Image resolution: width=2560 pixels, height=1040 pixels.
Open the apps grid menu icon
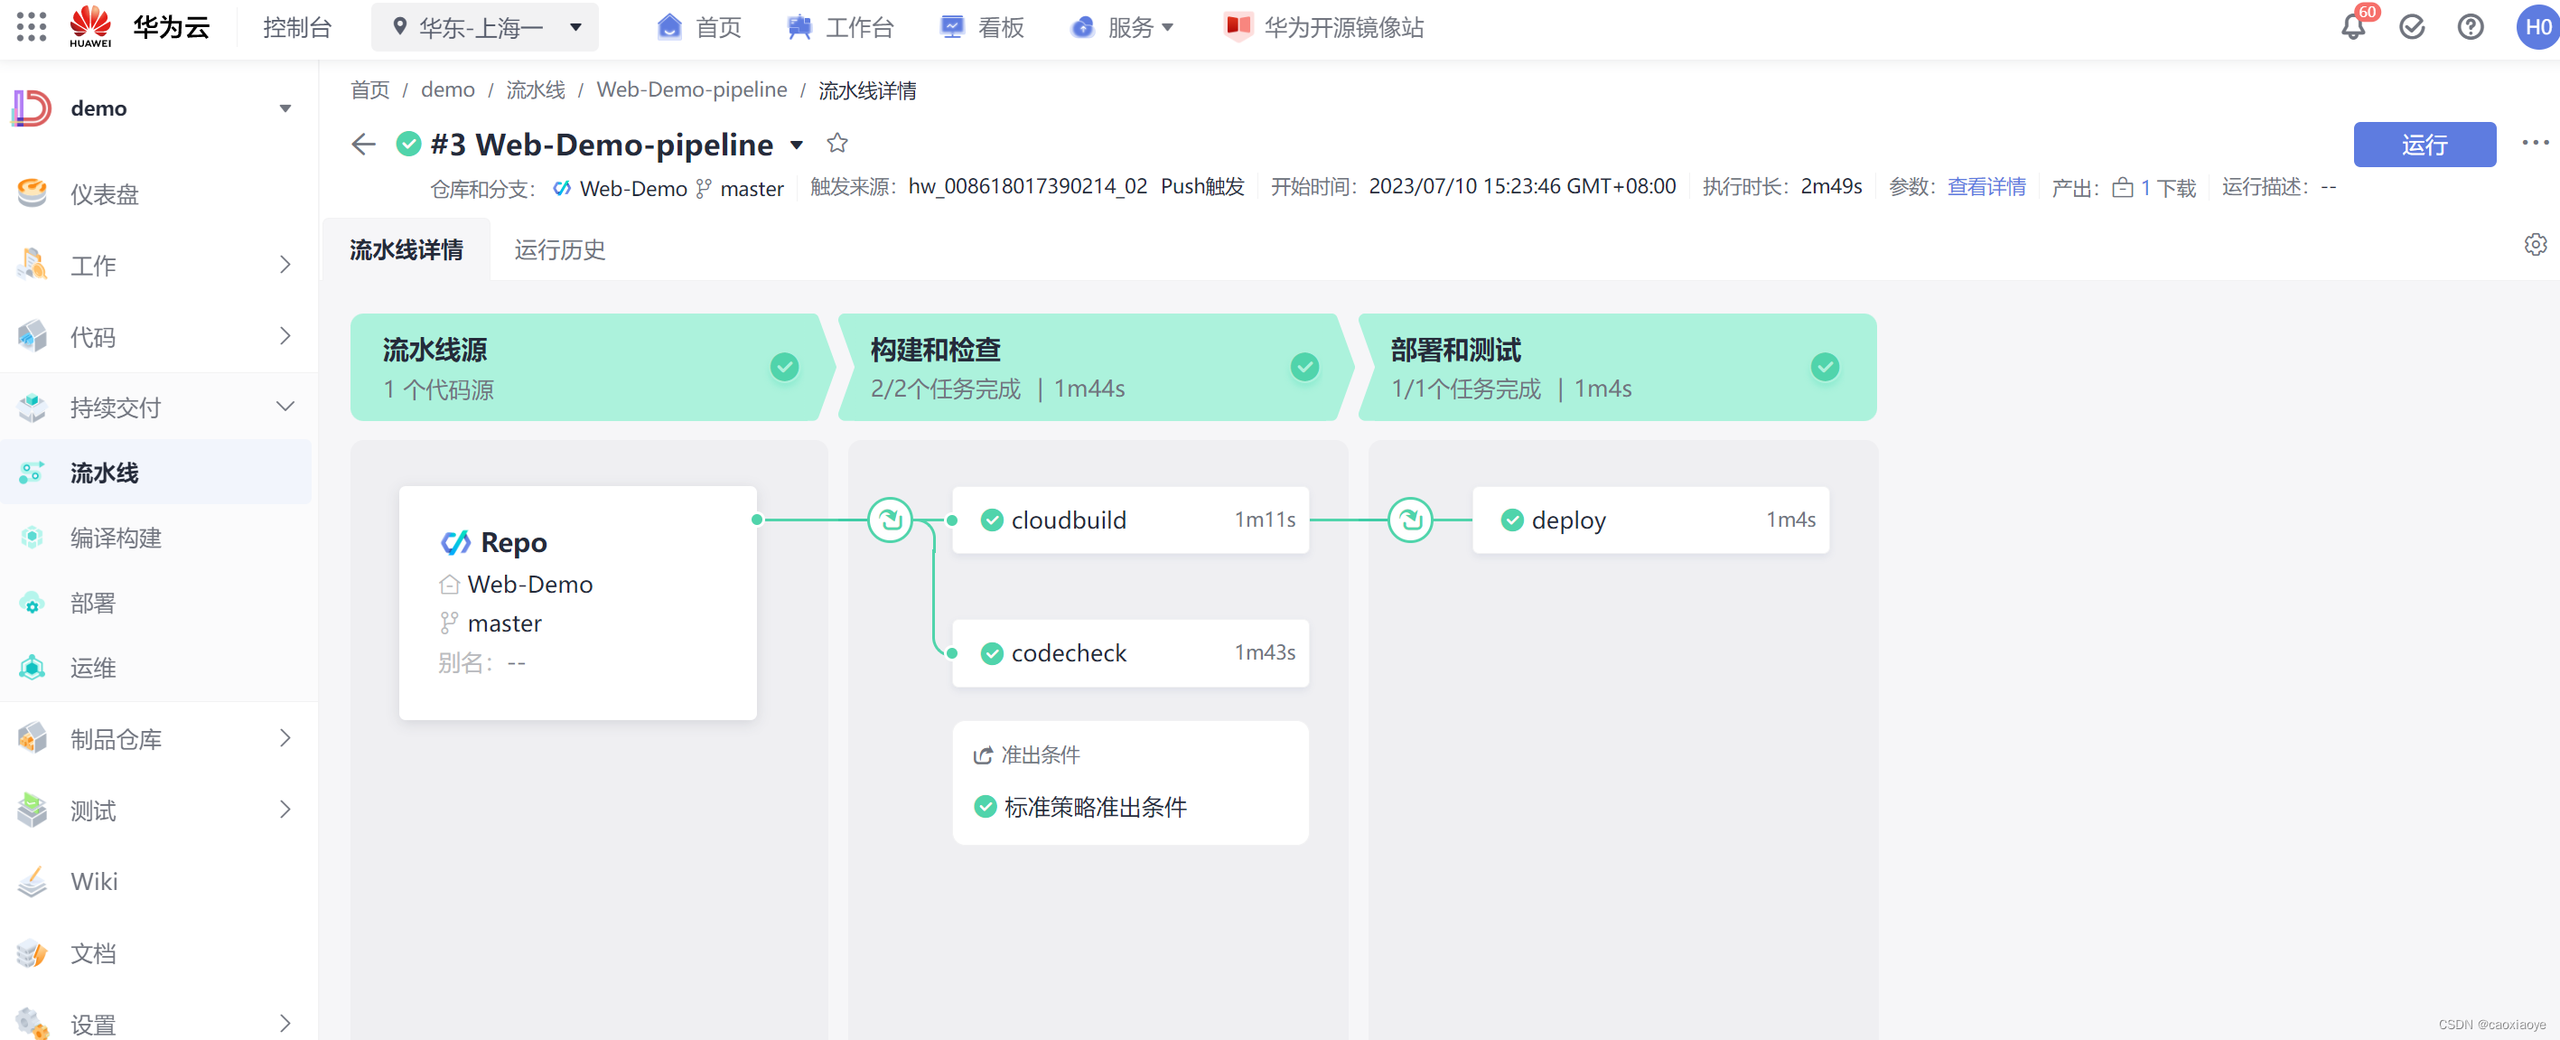31,27
